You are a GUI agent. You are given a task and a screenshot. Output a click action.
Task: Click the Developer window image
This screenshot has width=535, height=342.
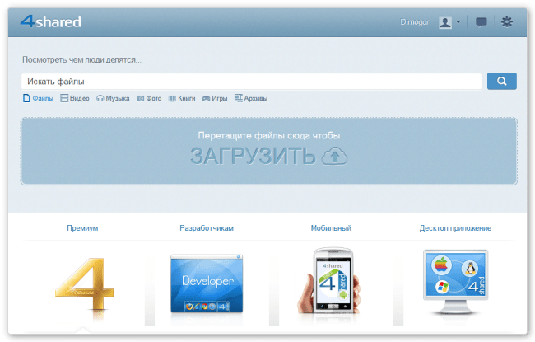coord(207,283)
